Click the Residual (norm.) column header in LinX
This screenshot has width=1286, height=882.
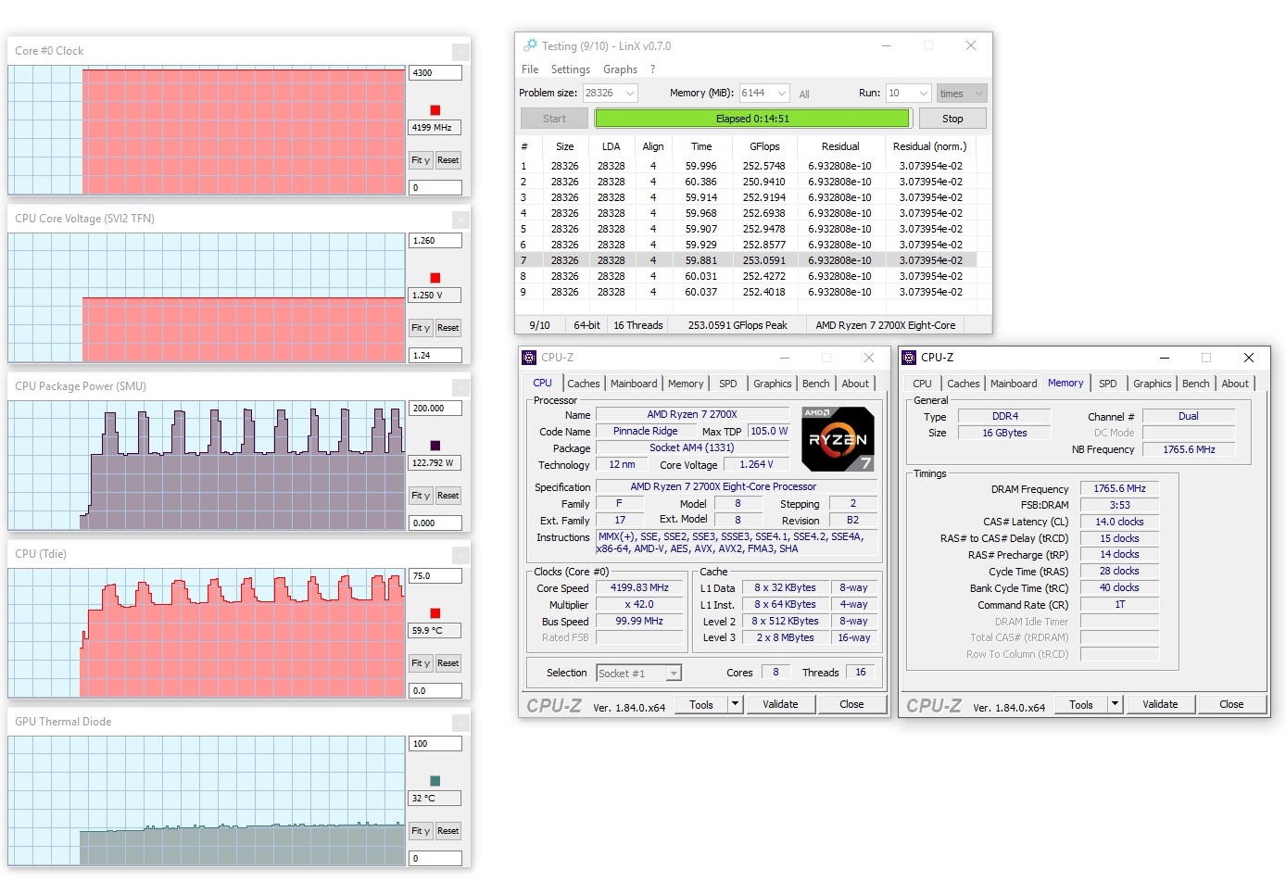tap(929, 146)
